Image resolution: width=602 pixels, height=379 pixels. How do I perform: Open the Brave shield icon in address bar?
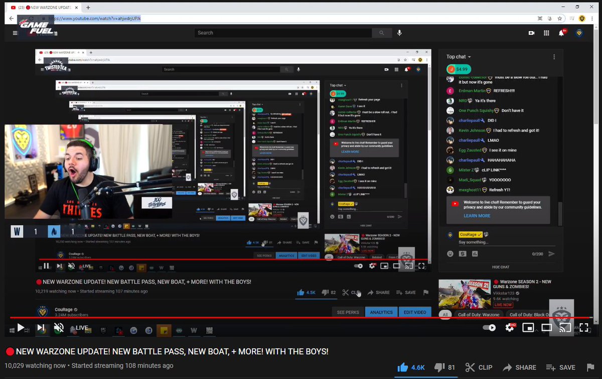582,18
